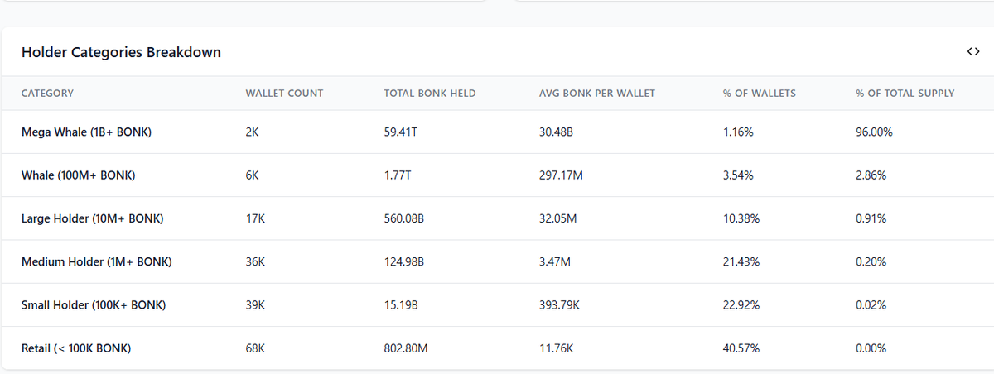Click the 0.00% of total supply value
Viewport: 994px width, 374px height.
click(x=871, y=349)
